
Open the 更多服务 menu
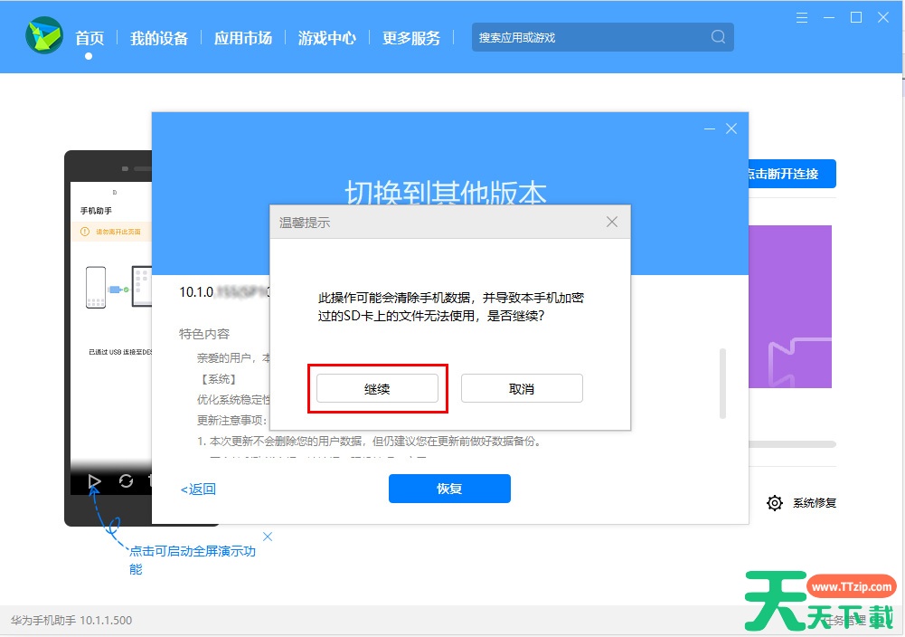pyautogui.click(x=411, y=38)
